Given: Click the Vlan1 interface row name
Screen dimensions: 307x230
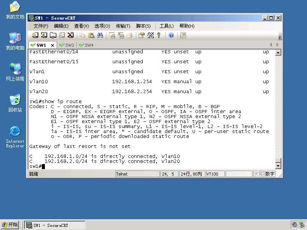Looking at the screenshot, I should tap(37, 72).
